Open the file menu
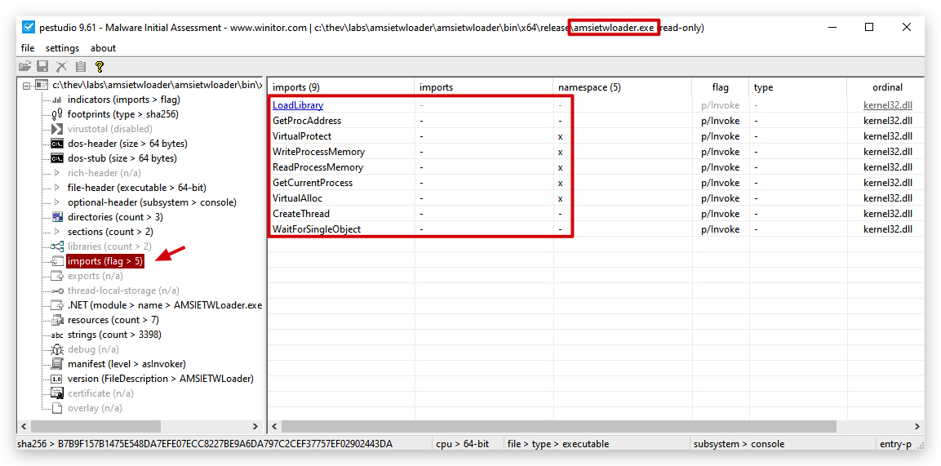 [28, 48]
